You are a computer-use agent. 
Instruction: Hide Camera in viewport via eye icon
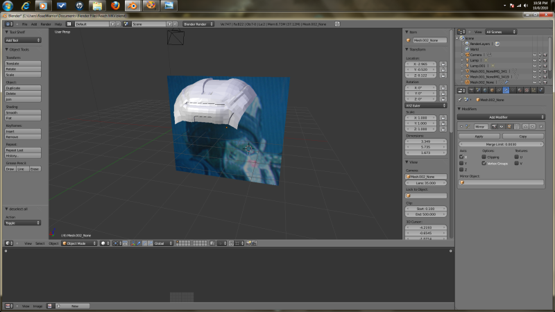click(534, 55)
